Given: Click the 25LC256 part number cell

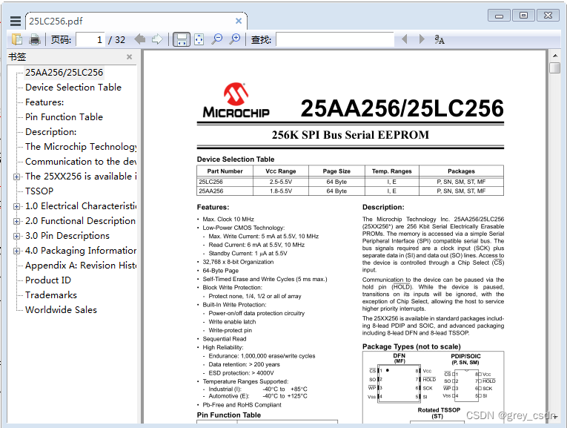Looking at the screenshot, I should (x=225, y=182).
